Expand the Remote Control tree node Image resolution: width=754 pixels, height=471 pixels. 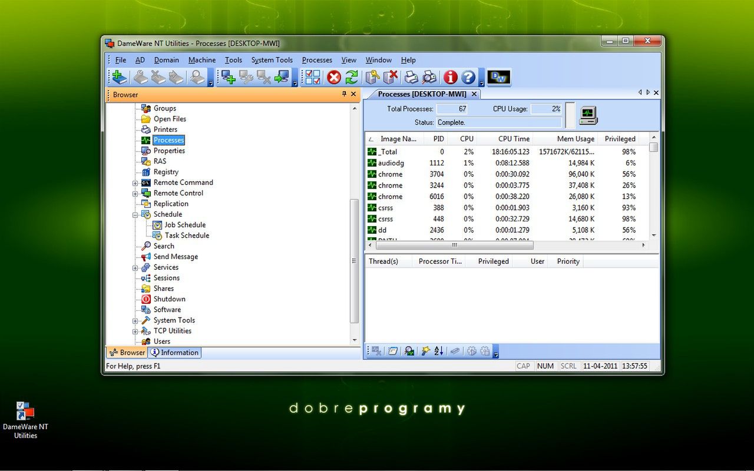pos(135,194)
